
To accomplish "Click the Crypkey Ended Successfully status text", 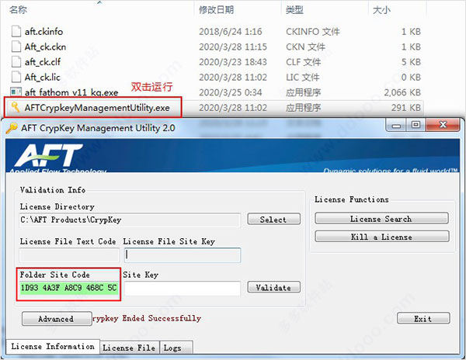I will coord(147,318).
